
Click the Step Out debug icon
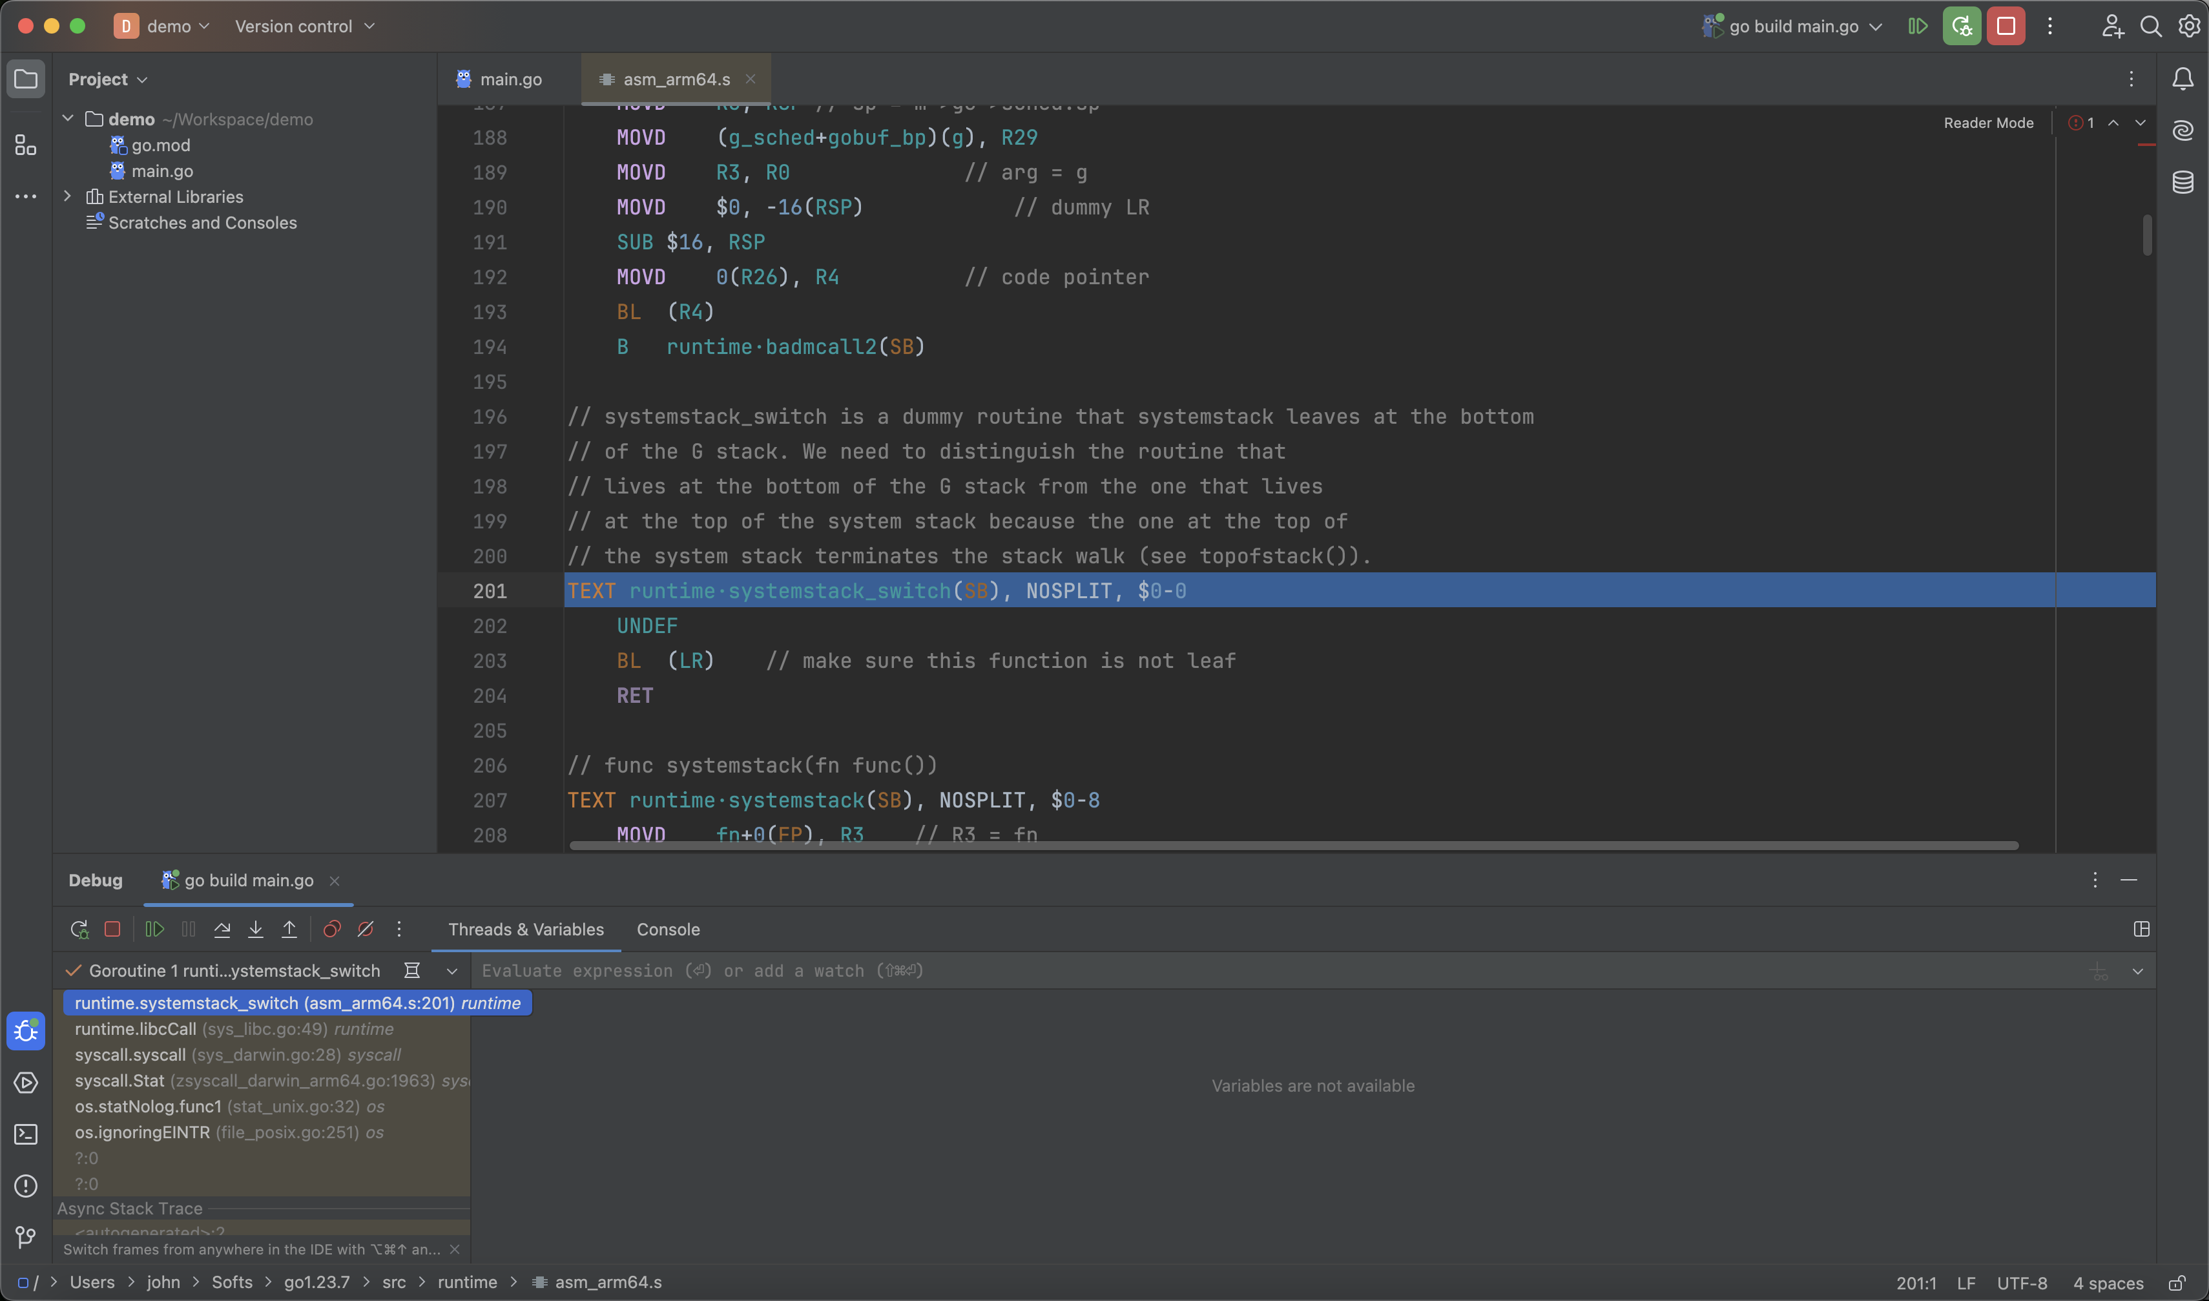289,930
